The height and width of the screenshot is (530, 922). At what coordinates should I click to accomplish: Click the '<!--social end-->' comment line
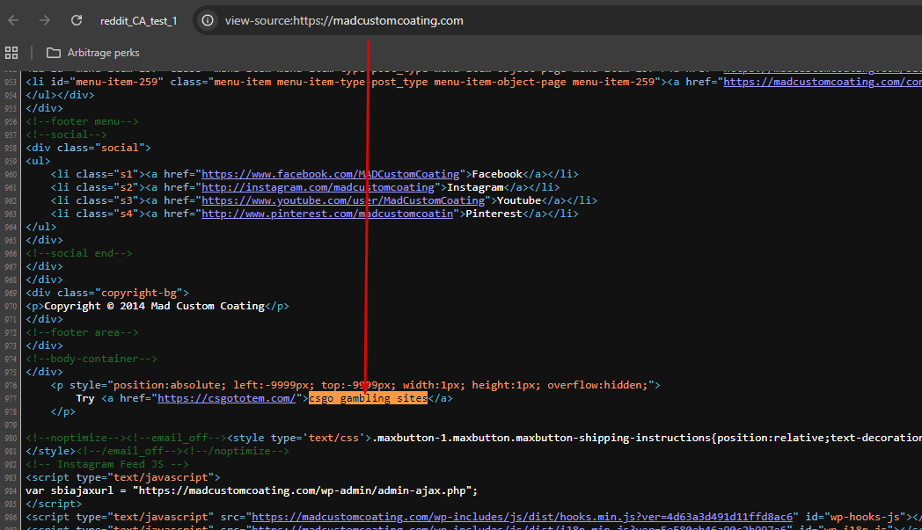click(x=79, y=253)
